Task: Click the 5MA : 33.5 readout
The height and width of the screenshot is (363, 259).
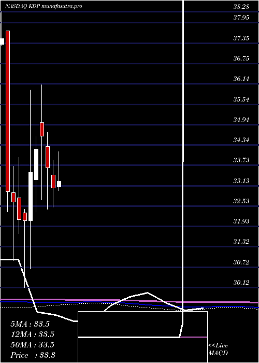Action: [30, 324]
